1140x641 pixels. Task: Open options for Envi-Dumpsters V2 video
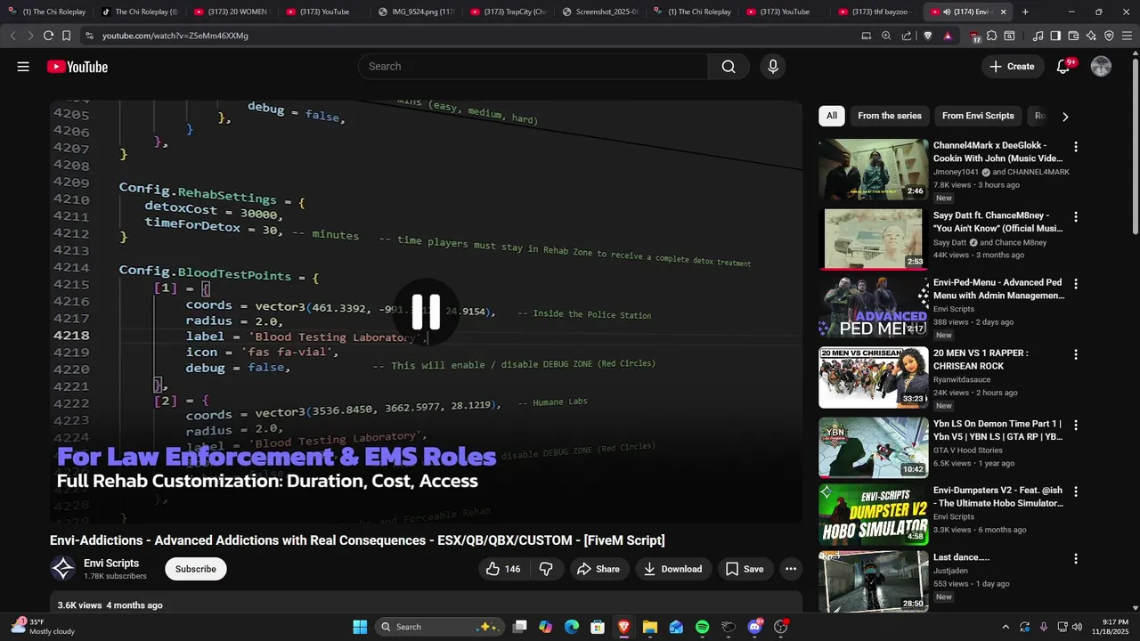(x=1075, y=491)
